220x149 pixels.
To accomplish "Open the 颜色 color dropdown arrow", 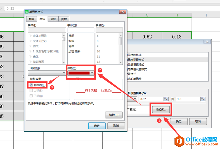I will coord(92,73).
